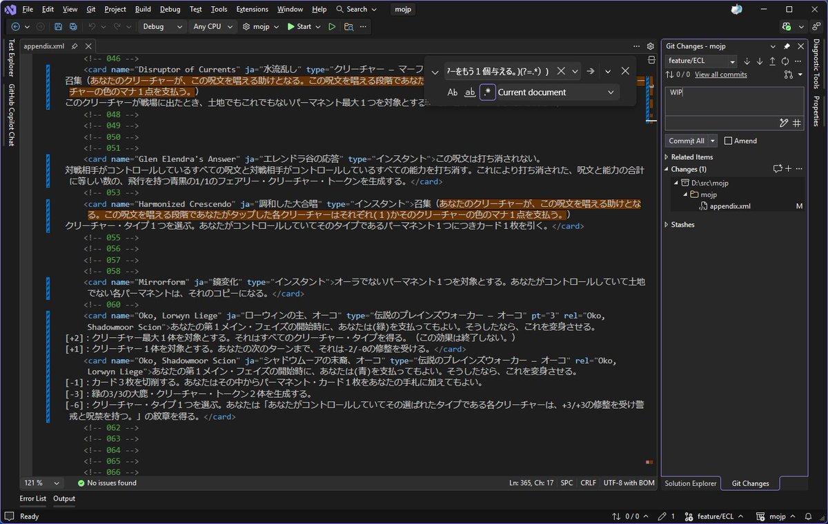Open the Find in Files toolbar icon

click(348, 27)
